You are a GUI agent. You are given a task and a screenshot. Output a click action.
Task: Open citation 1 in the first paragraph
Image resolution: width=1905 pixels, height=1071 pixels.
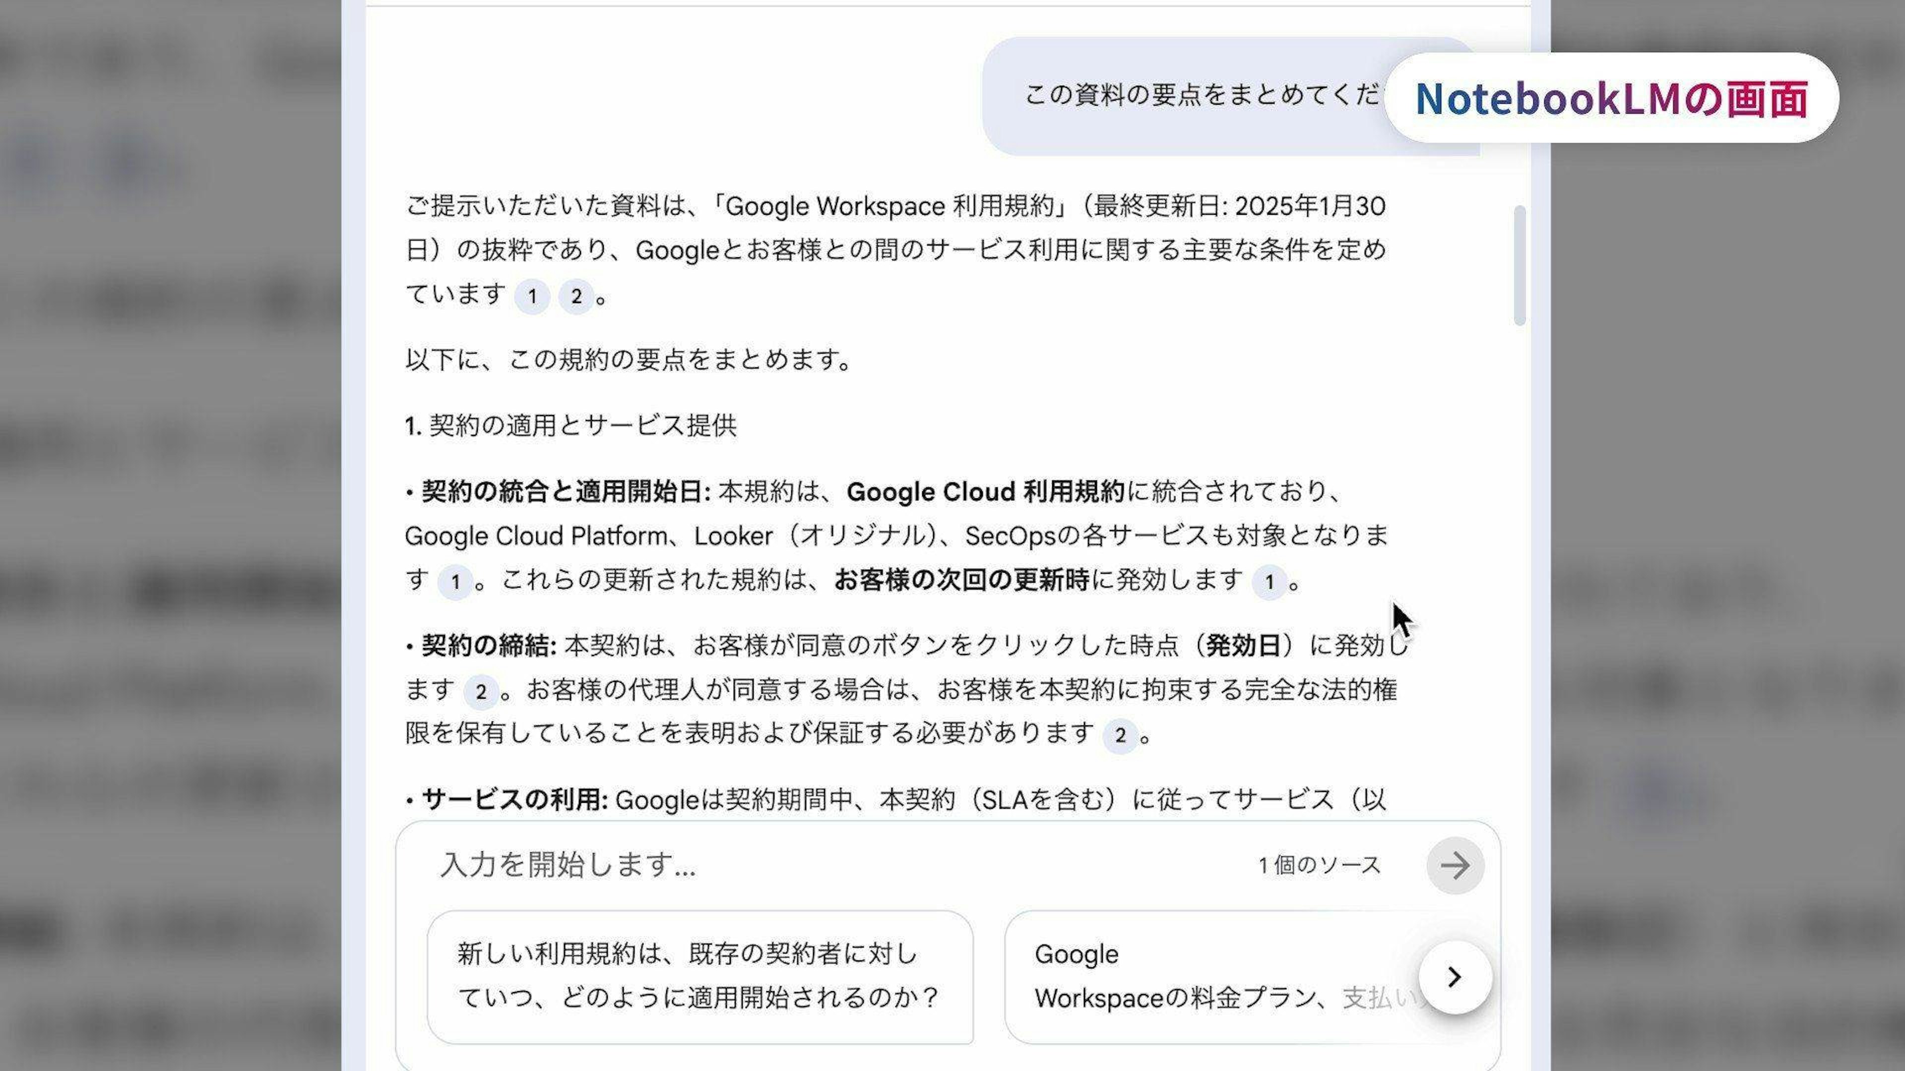point(532,297)
